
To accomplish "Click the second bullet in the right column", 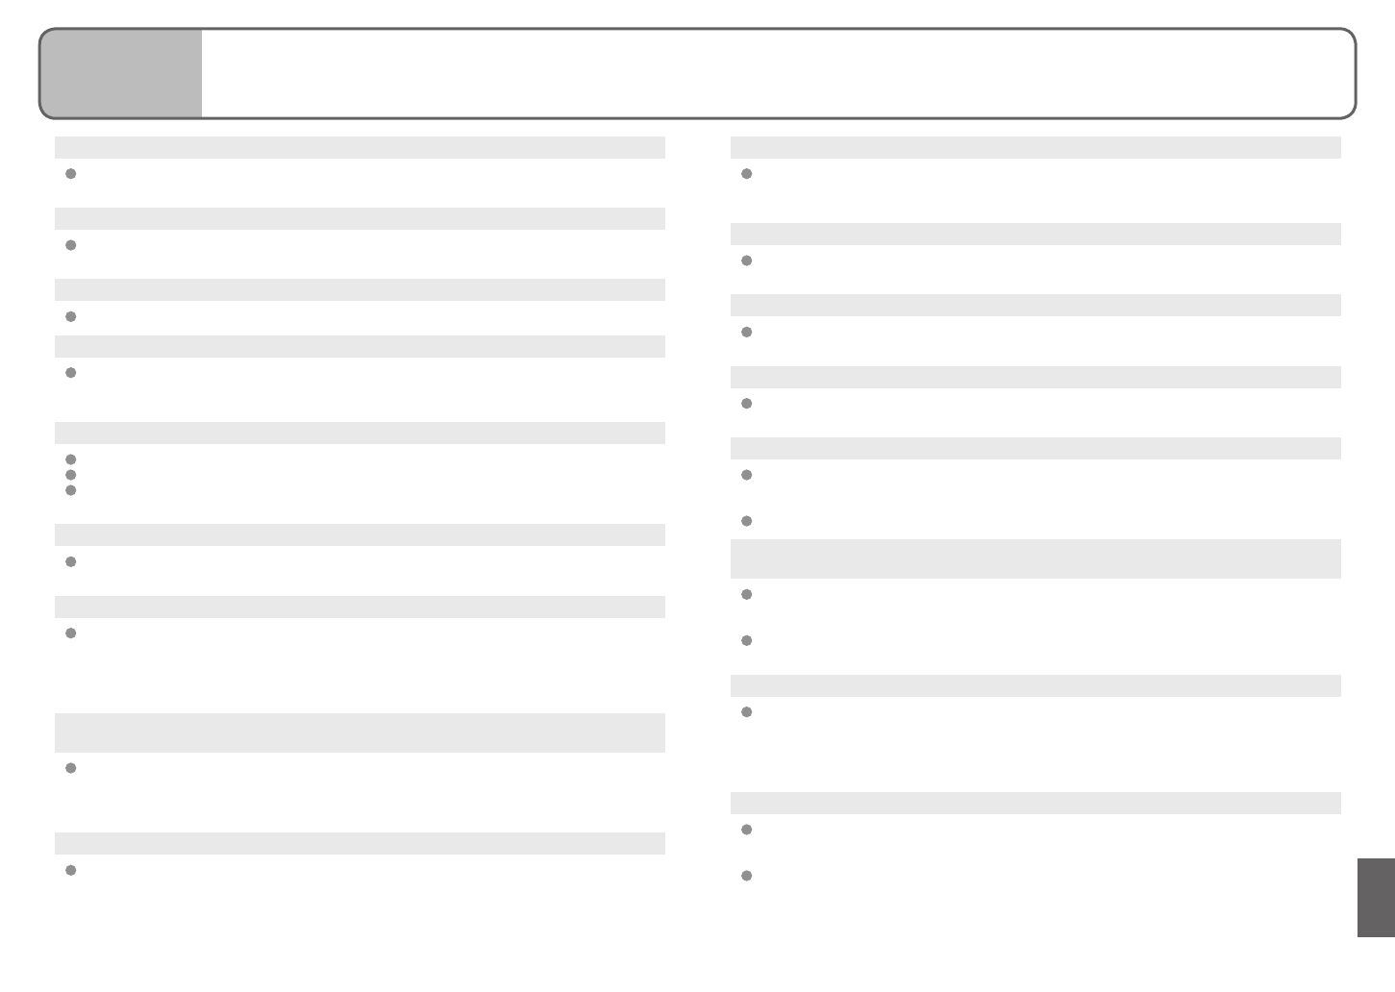I will (x=746, y=260).
